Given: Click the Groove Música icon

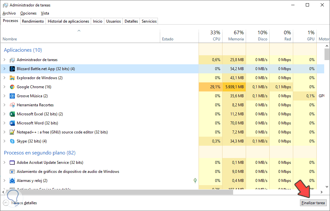Looking at the screenshot, I should coord(12,96).
